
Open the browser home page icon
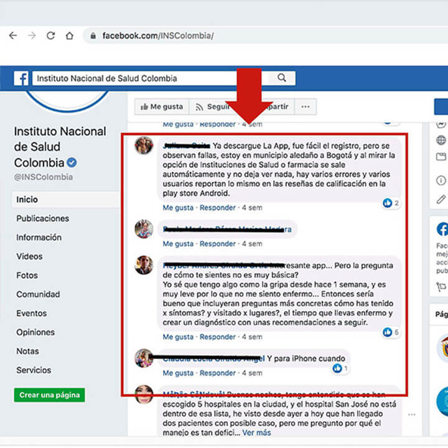pos(70,35)
